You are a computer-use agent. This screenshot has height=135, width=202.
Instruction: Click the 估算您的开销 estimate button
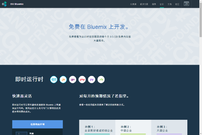pyautogui.click(x=37, y=124)
